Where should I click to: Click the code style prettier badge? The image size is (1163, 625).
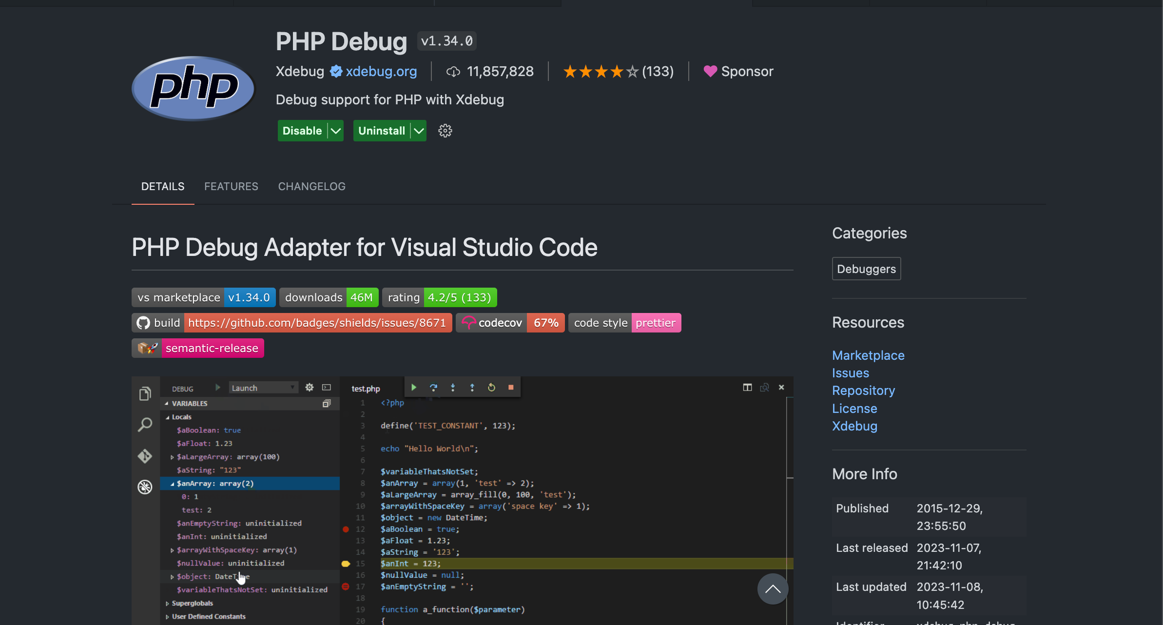[624, 323]
